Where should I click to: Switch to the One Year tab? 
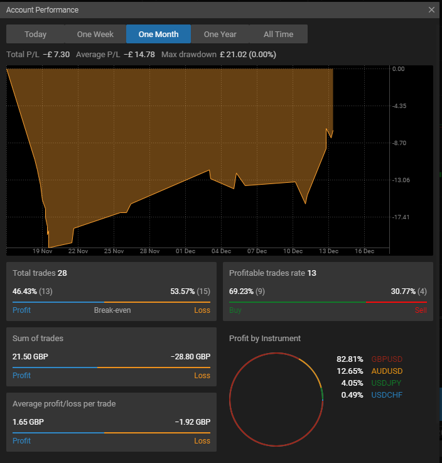click(220, 35)
